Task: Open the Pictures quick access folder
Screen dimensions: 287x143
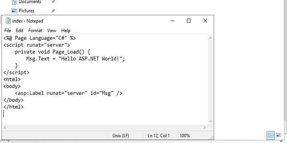Action: (x=26, y=11)
